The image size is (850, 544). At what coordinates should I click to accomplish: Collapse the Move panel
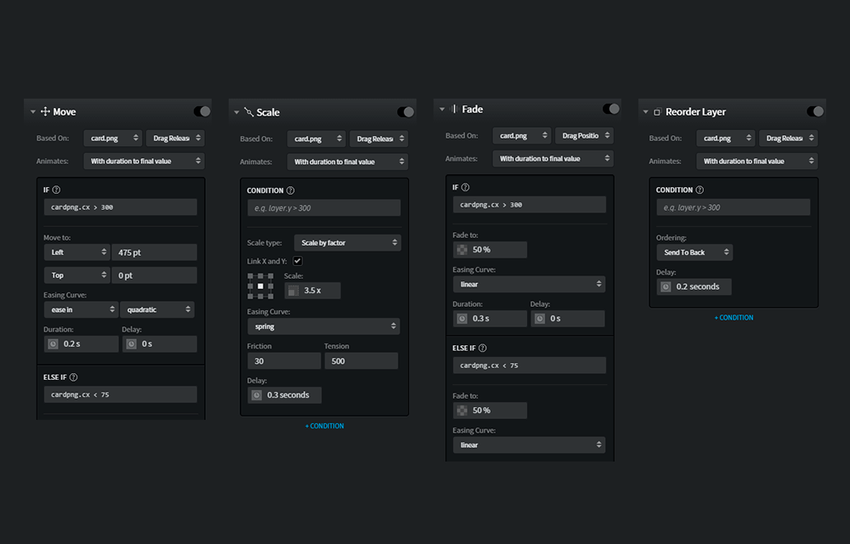tap(33, 112)
